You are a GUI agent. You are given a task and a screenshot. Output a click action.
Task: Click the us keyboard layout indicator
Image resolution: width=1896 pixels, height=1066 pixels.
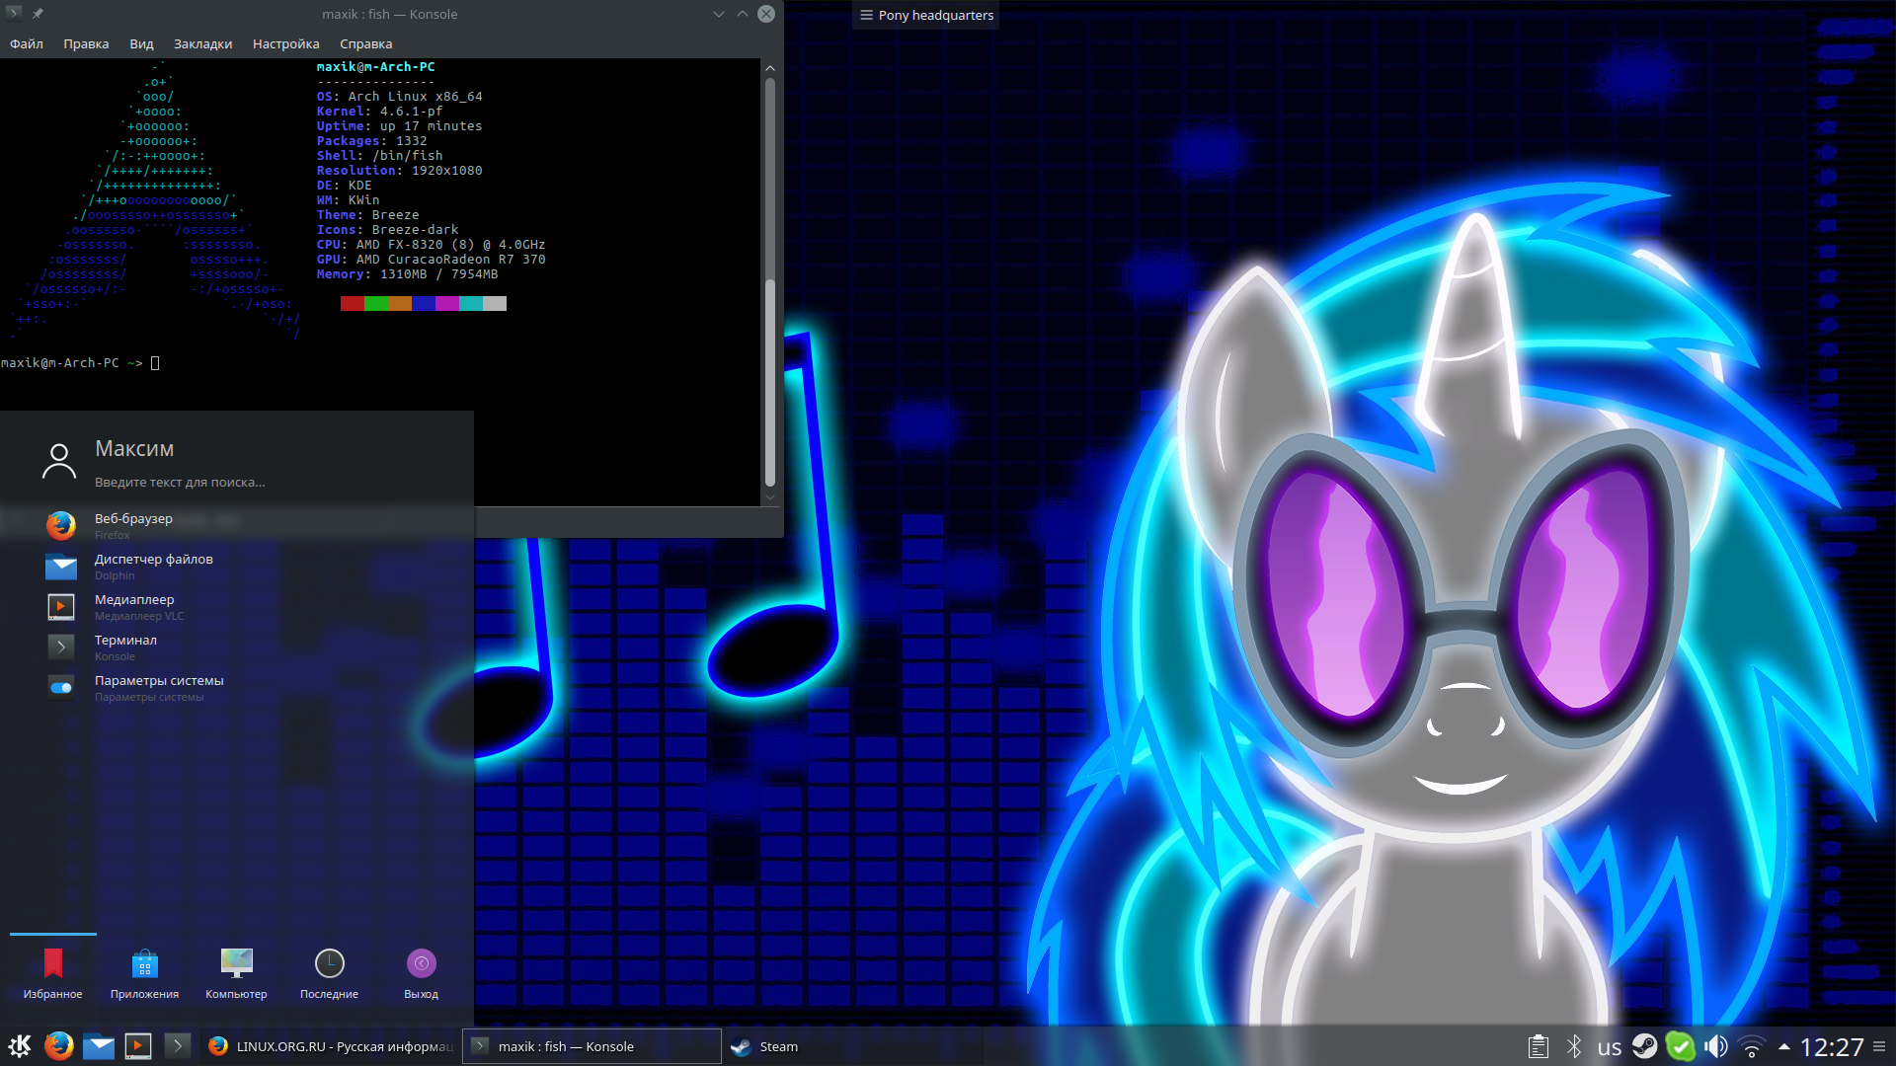1609,1047
